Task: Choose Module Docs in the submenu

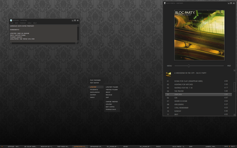Action: point(112,110)
